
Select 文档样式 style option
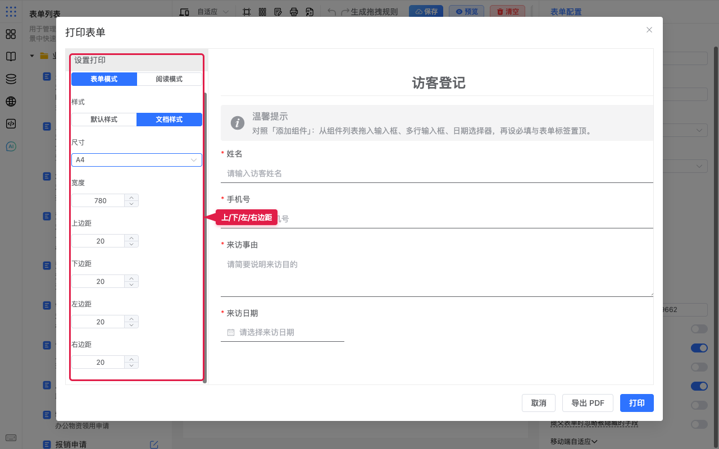pyautogui.click(x=169, y=120)
